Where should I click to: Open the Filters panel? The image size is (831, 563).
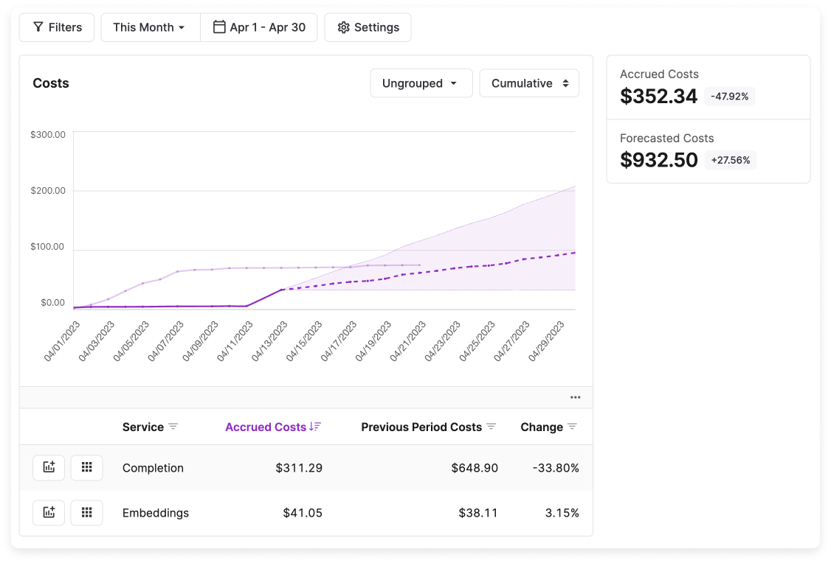tap(57, 27)
